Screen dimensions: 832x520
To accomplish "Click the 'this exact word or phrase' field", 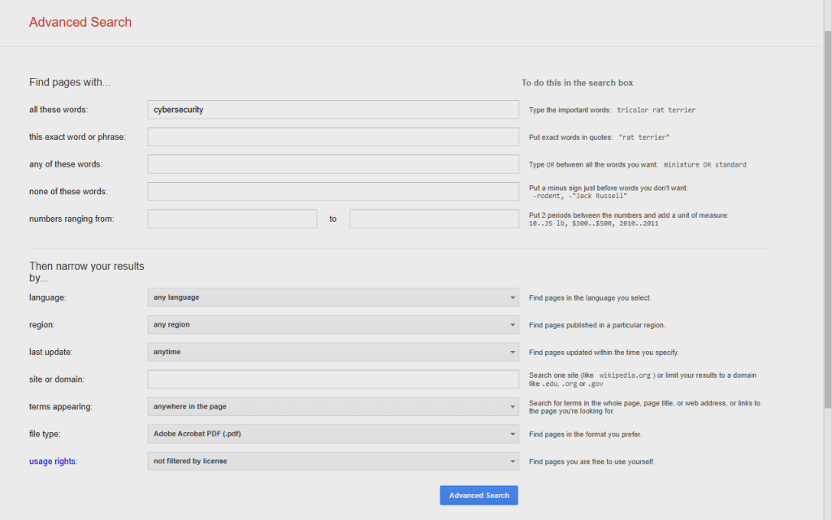I will [x=332, y=136].
